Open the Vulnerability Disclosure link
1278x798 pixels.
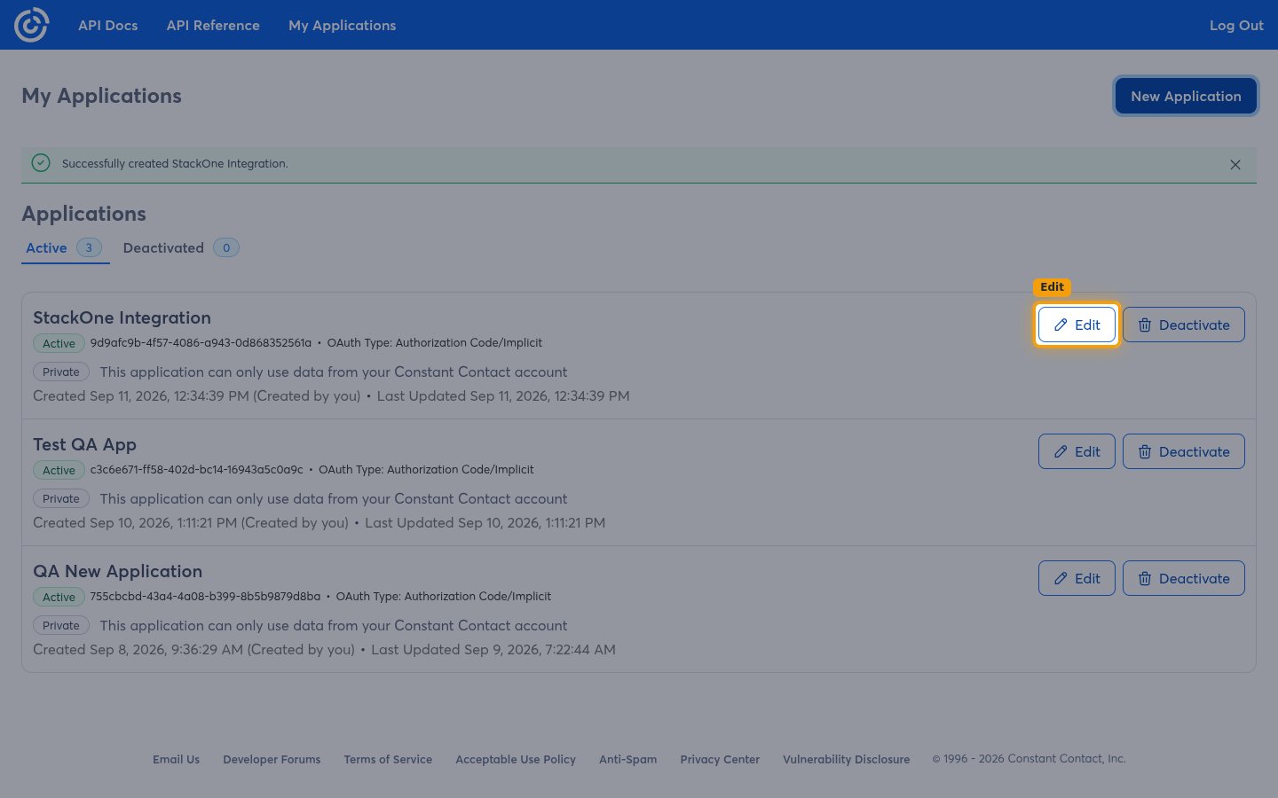[846, 759]
